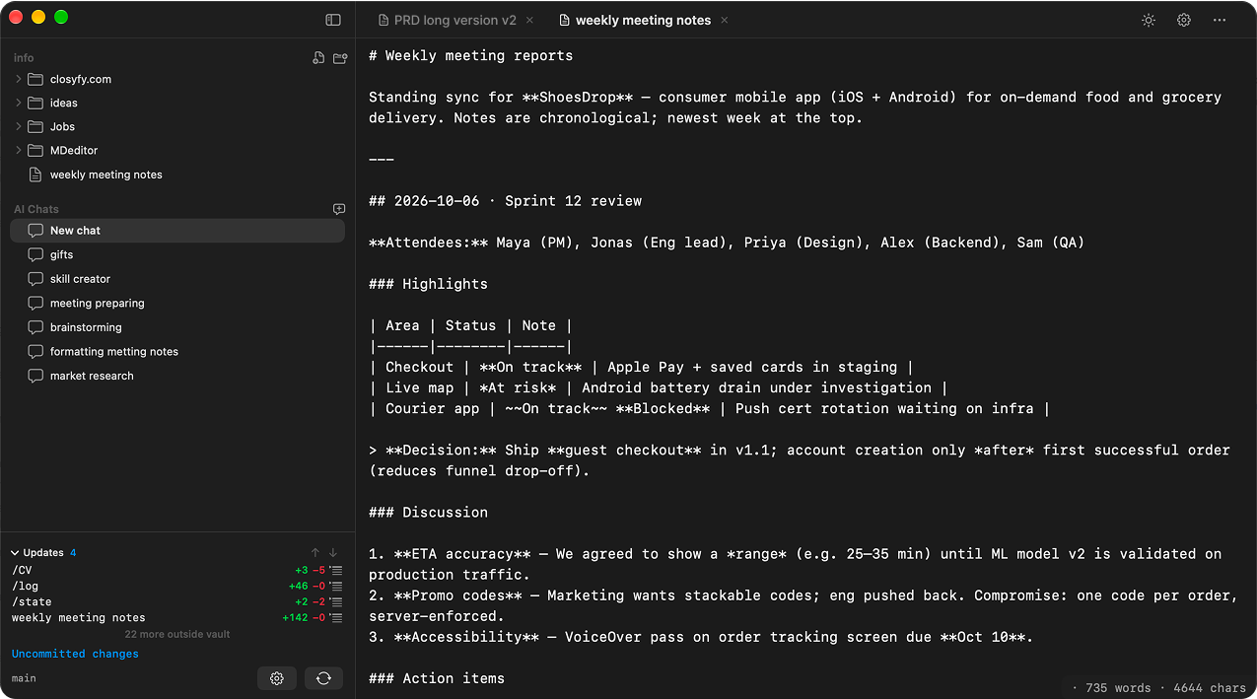Toggle light/dark theme sun icon
Viewport: 1257px width, 699px height.
point(1149,20)
